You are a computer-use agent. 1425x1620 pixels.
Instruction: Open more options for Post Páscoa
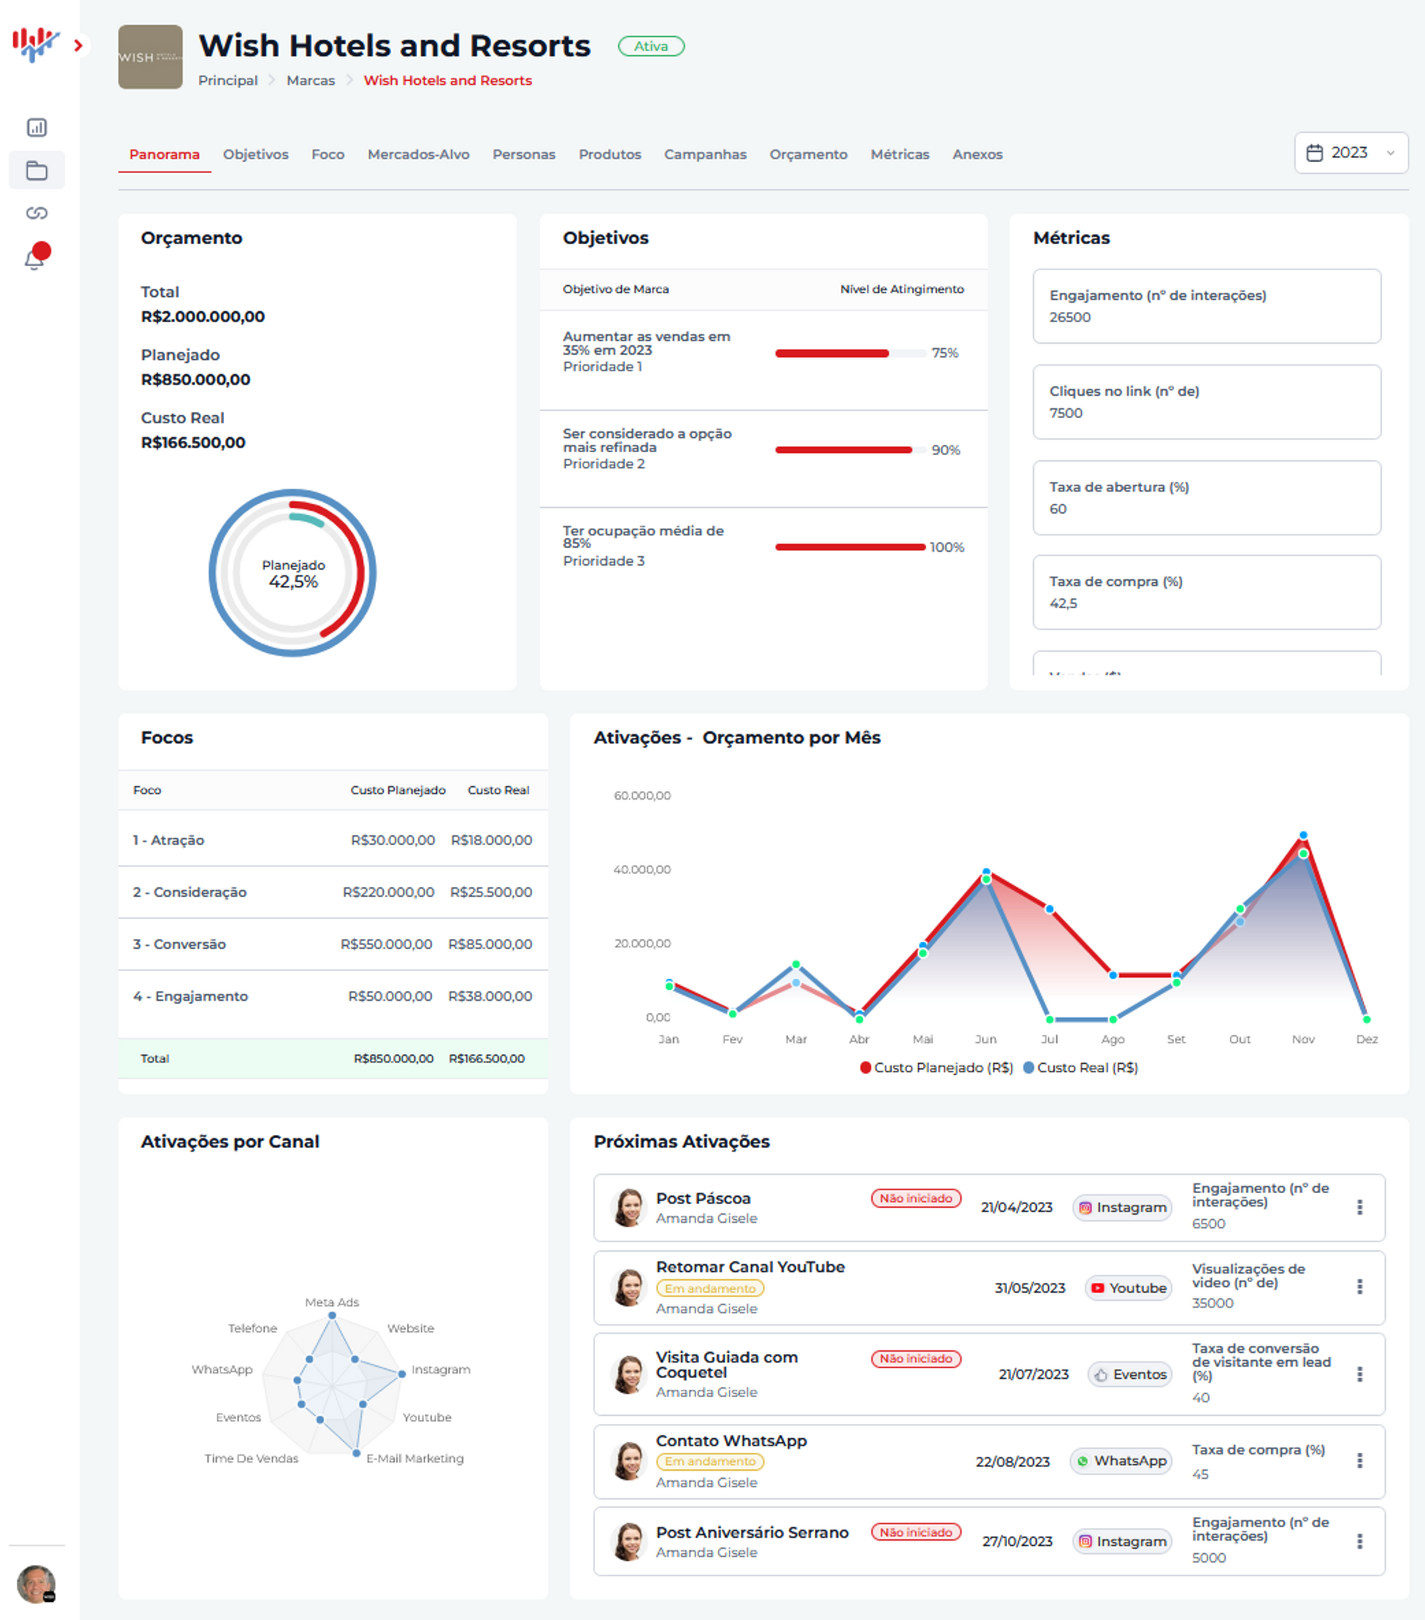tap(1359, 1207)
